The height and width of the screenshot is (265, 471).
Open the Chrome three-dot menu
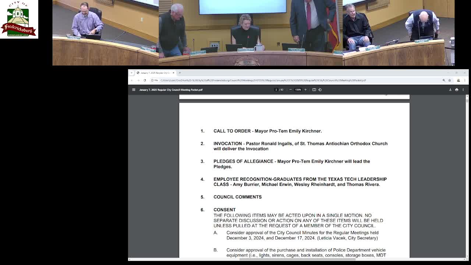pos(465,80)
